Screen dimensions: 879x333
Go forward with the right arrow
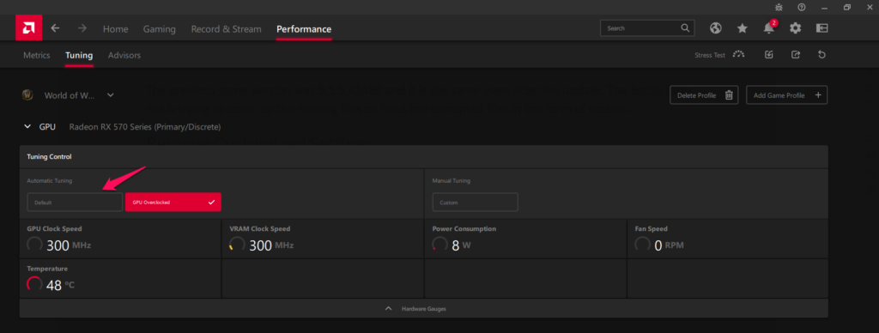click(82, 28)
